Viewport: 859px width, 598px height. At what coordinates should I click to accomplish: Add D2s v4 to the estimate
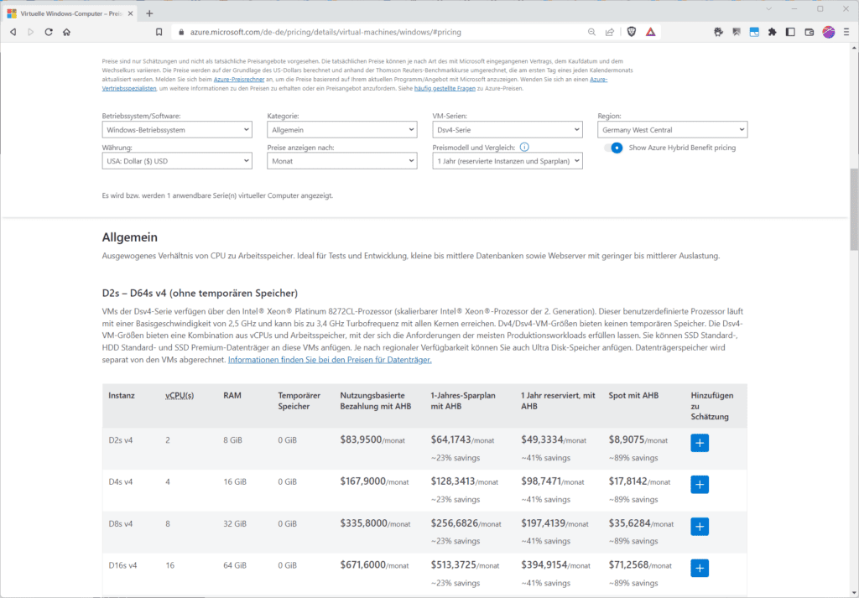pos(700,443)
